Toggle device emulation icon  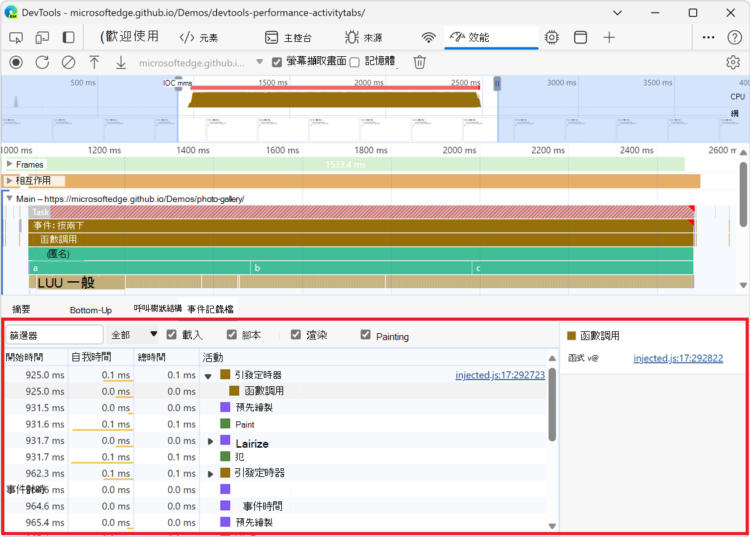click(42, 38)
